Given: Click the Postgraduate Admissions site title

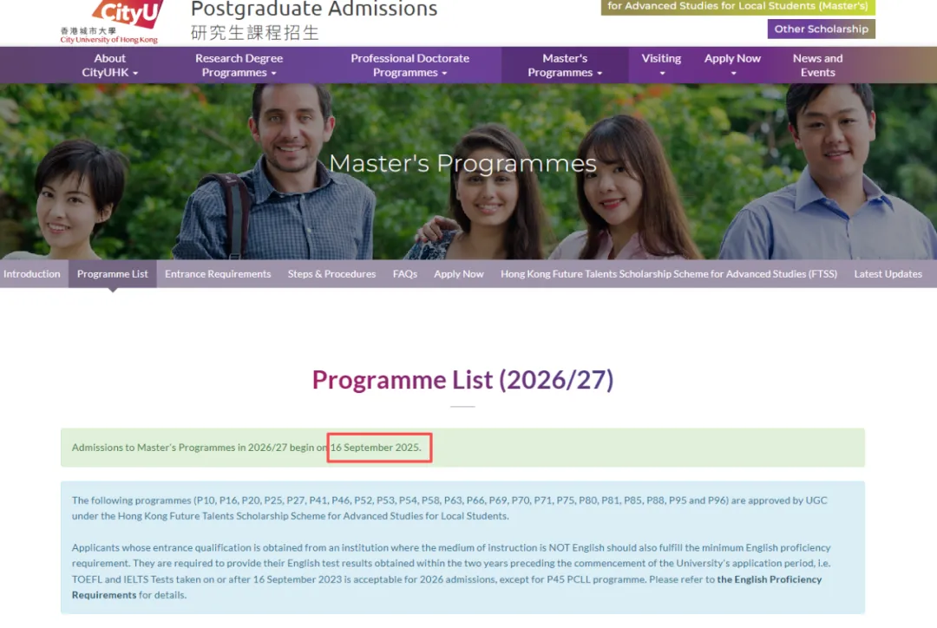Looking at the screenshot, I should coord(314,10).
